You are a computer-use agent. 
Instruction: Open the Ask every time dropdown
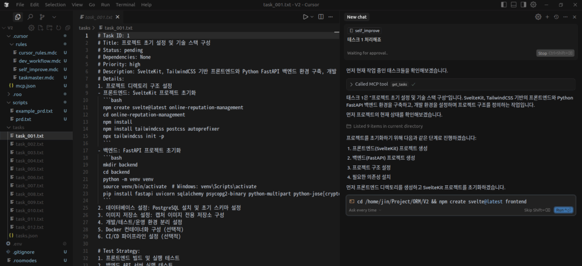[x=365, y=210]
